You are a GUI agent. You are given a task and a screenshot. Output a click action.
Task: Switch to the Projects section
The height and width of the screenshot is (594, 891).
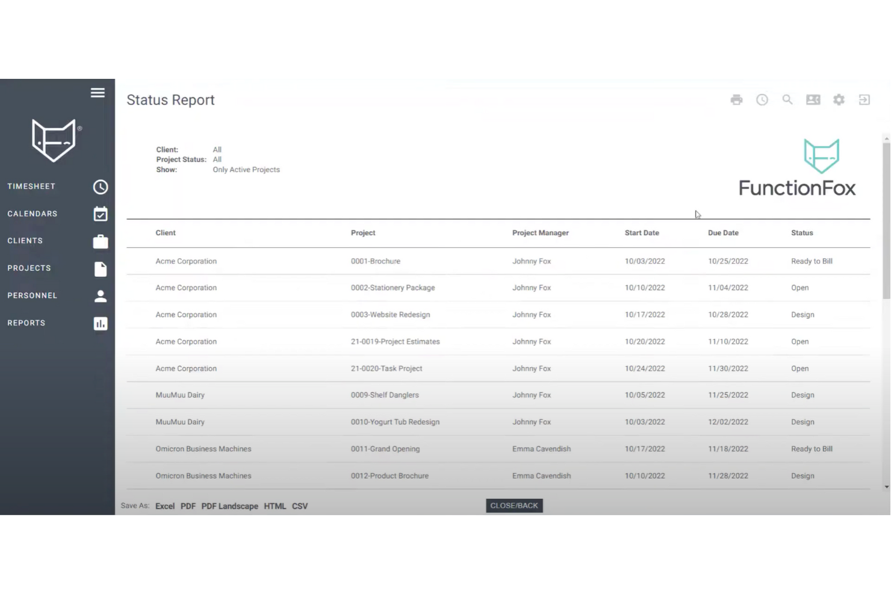100,268
